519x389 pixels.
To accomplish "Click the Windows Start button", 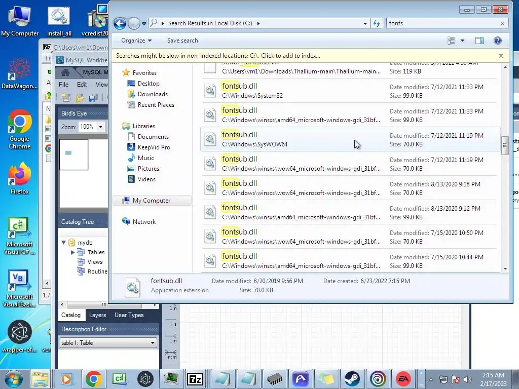I will click(x=13, y=379).
